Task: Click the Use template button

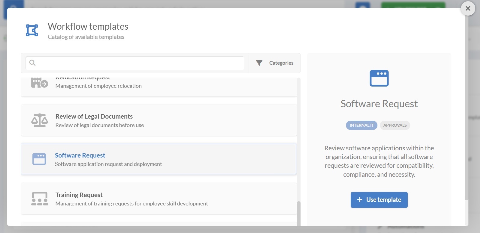Action: 379,200
